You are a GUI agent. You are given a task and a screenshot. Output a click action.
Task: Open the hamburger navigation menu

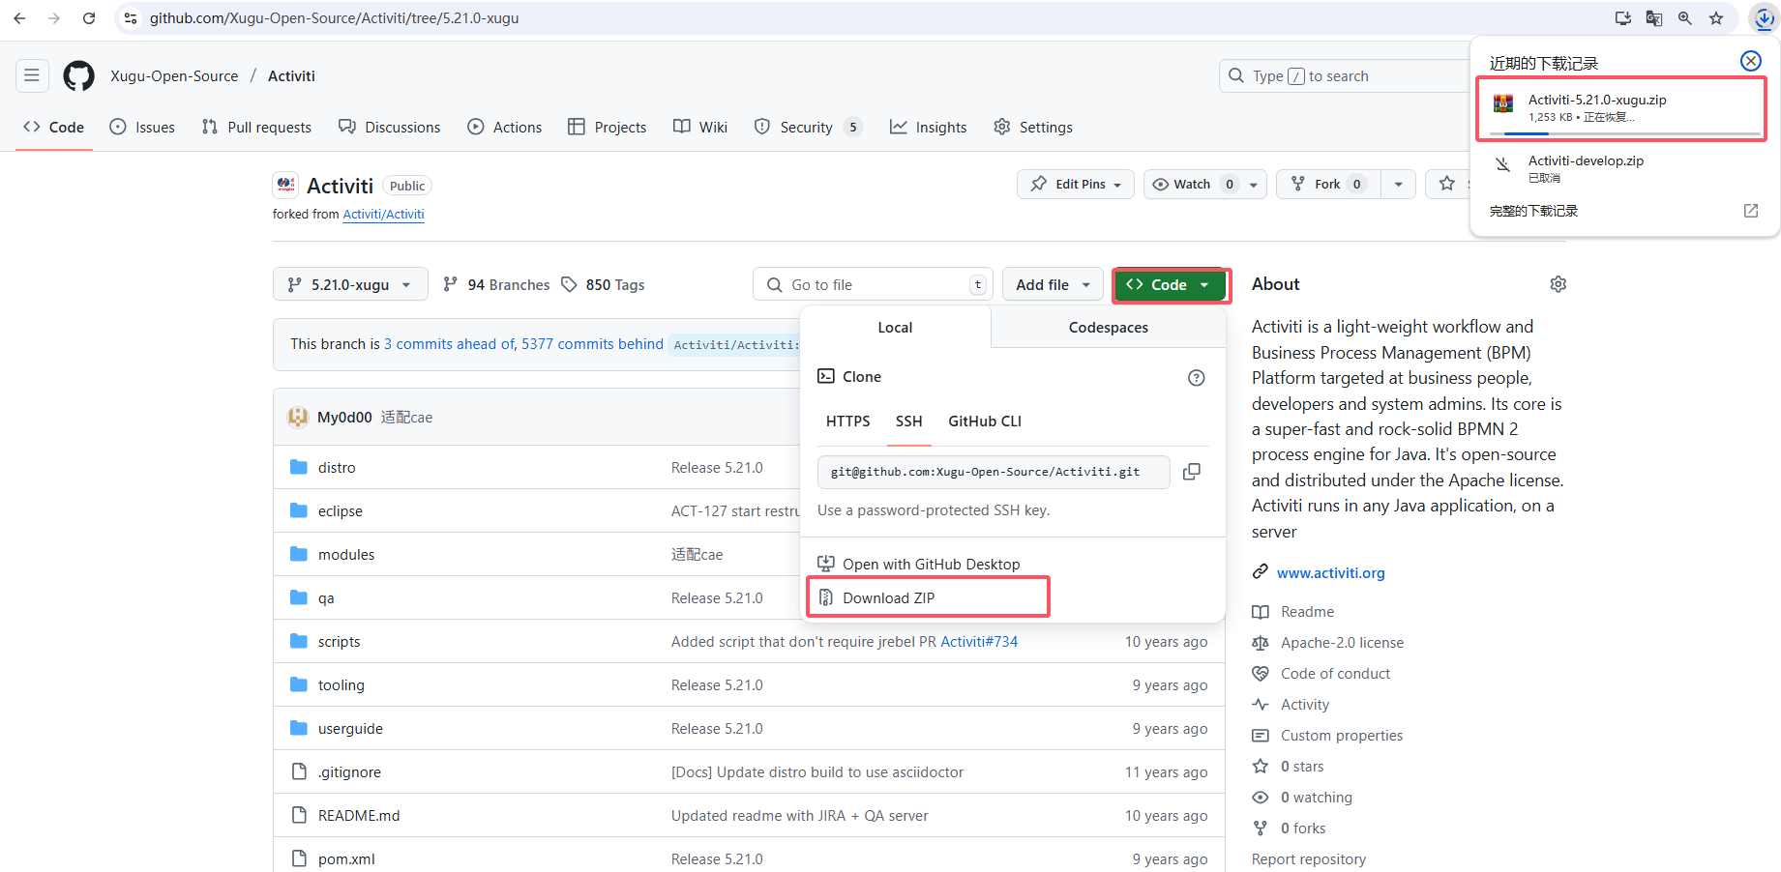(32, 75)
